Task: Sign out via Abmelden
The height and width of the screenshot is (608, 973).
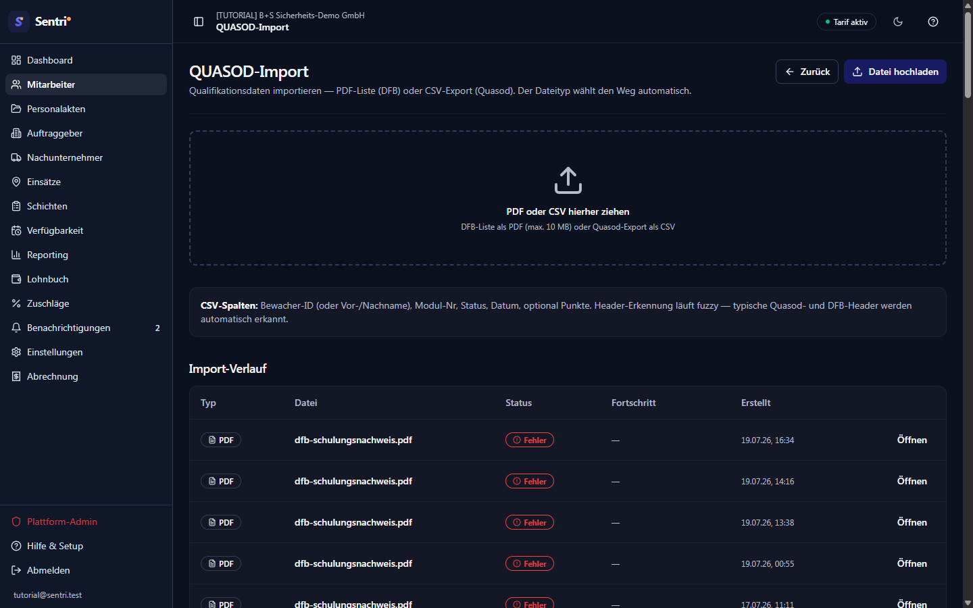Action: point(86,570)
